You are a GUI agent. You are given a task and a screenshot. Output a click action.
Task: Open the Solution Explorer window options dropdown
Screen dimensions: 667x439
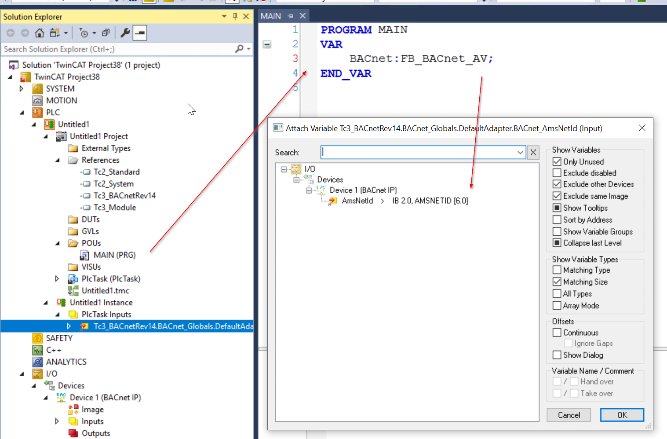(x=224, y=16)
